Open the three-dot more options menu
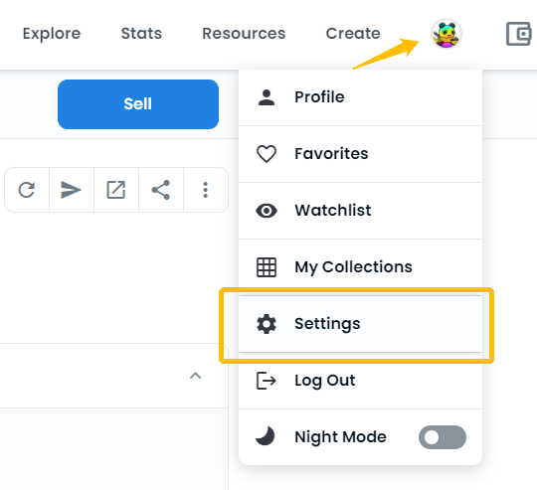The height and width of the screenshot is (490, 537). click(x=206, y=190)
